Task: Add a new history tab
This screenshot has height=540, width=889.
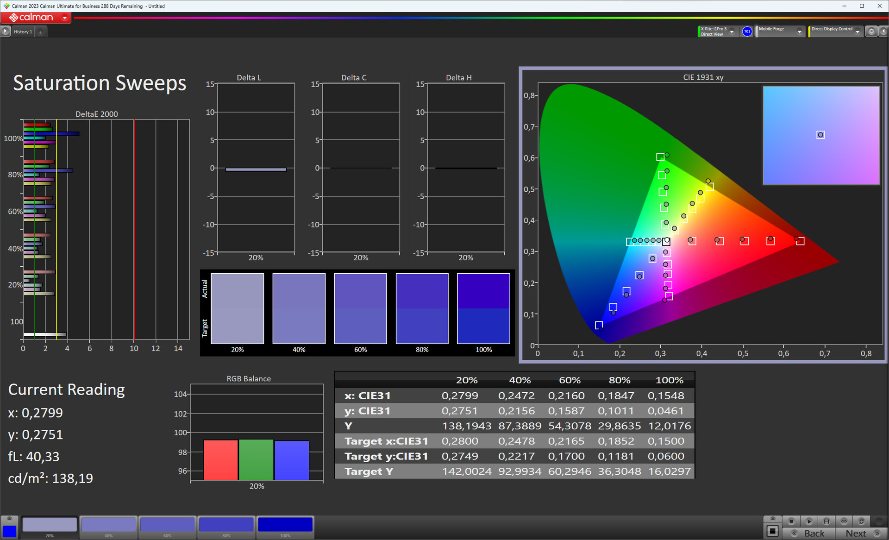Action: click(41, 31)
